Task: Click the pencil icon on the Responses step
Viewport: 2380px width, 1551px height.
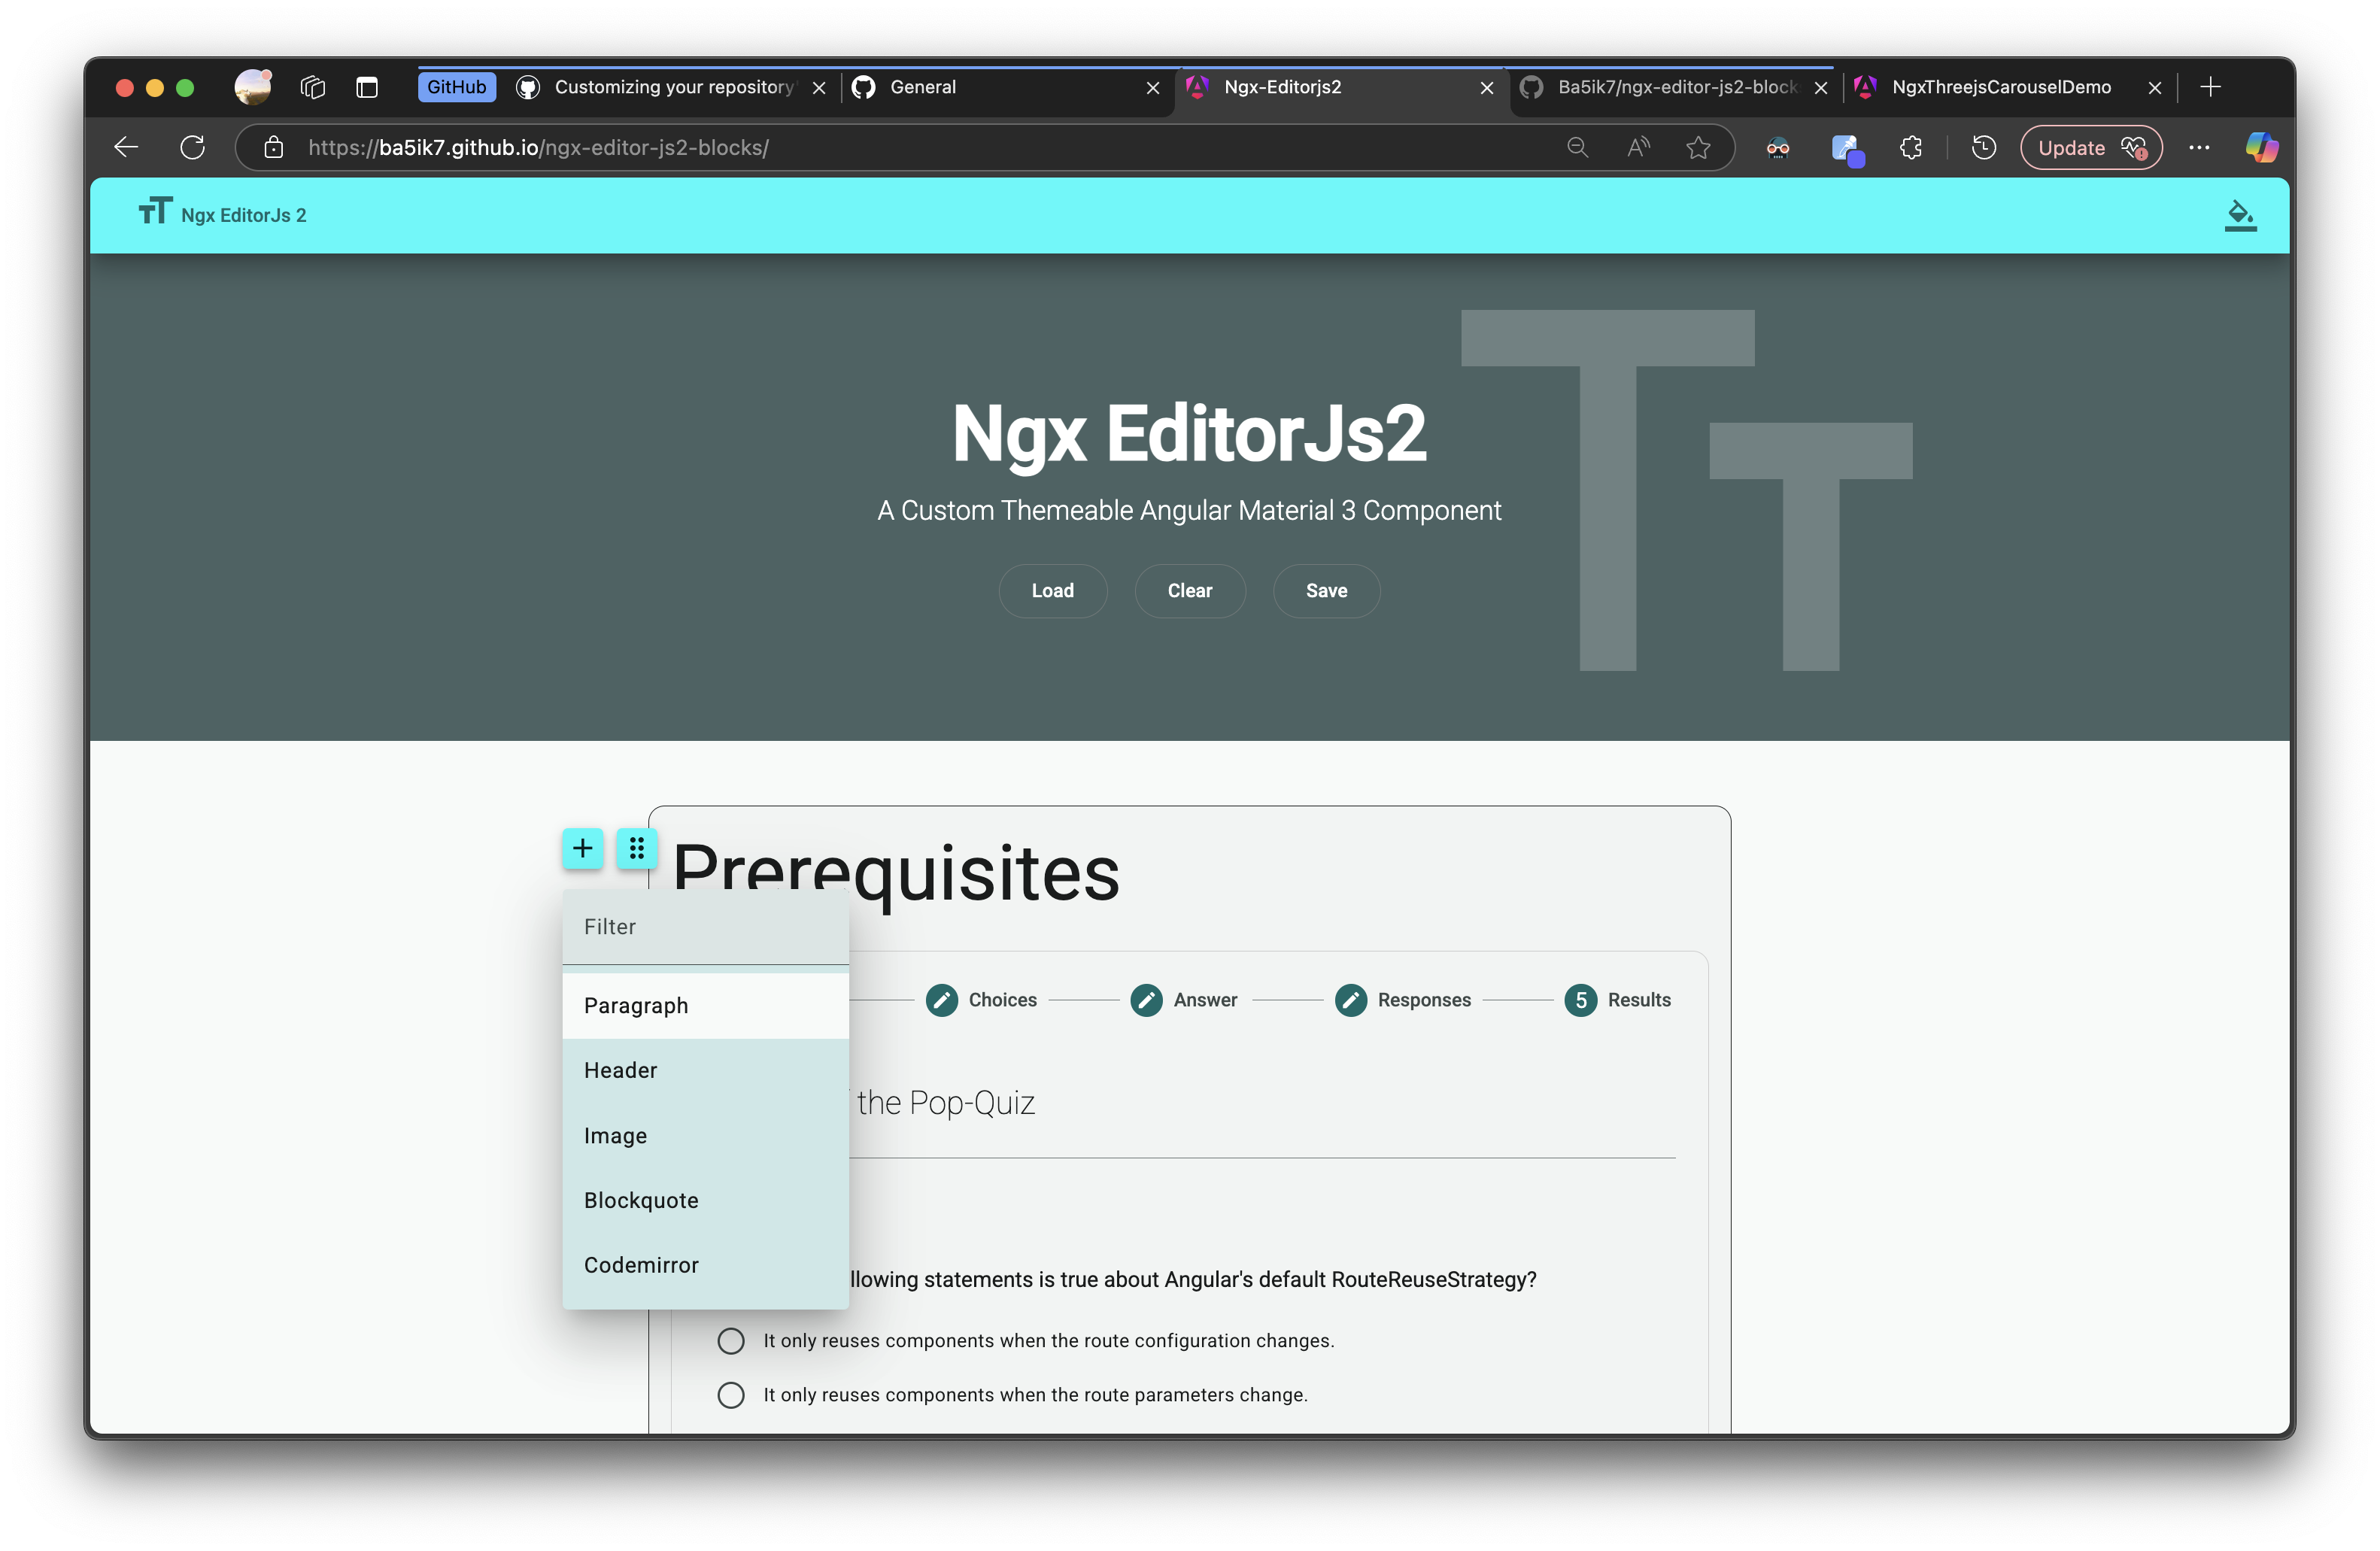Action: click(x=1351, y=999)
